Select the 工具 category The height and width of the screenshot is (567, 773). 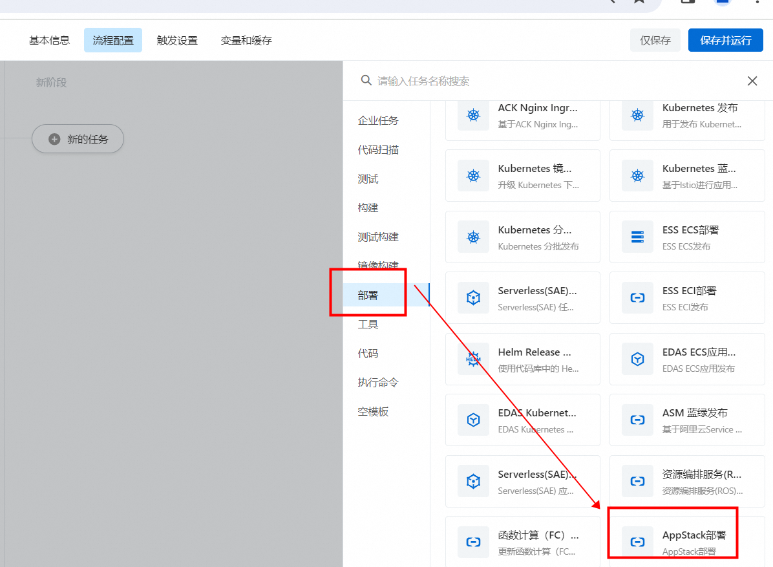point(368,325)
